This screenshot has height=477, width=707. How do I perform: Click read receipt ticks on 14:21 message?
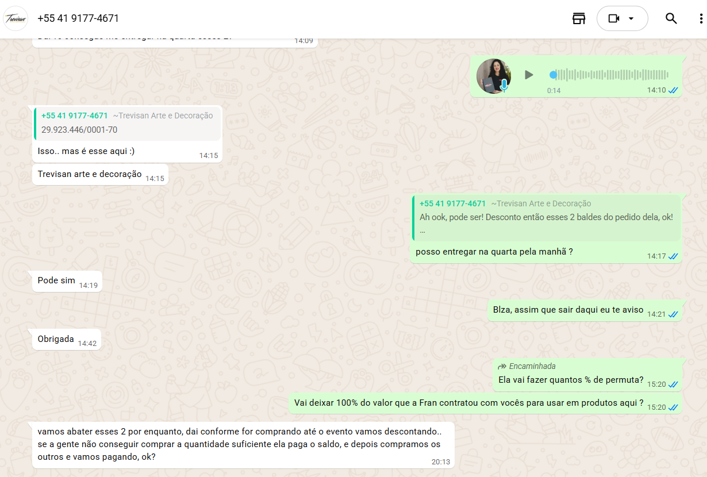(673, 314)
